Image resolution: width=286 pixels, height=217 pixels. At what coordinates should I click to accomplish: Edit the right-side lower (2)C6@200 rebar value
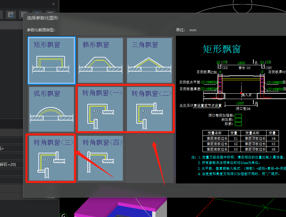(x=275, y=89)
